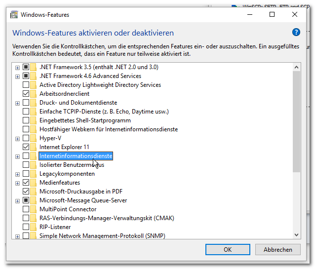
Task: Enable the Druck- und Dokumentdienste checkbox
Action: (x=26, y=103)
